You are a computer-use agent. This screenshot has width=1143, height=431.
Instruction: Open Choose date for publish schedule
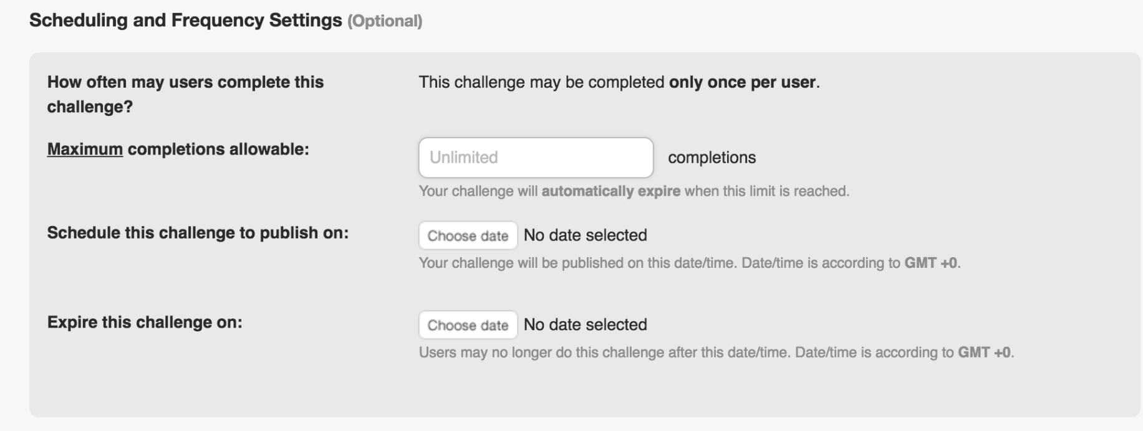[x=468, y=235]
